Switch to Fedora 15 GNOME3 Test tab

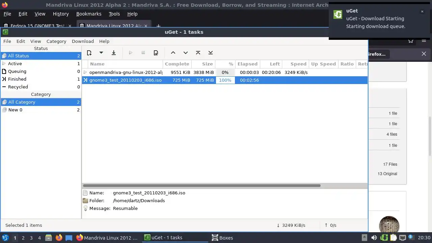pos(38,26)
